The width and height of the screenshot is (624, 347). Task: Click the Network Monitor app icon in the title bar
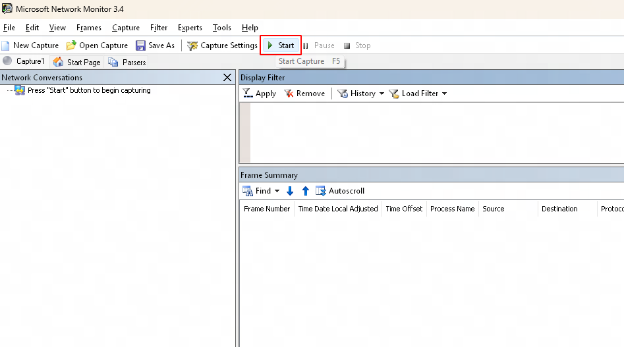point(7,9)
